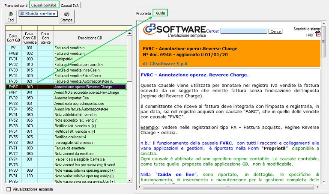Click the Scarichi e stampi il PDF text
The height and width of the screenshot is (194, 329).
tap(307, 31)
